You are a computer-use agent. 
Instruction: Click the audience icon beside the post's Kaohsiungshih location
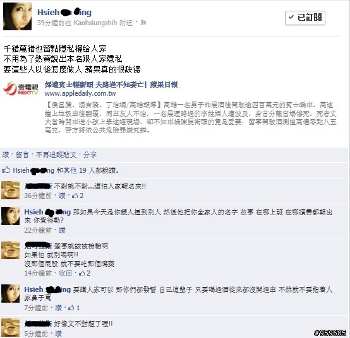click(x=143, y=23)
